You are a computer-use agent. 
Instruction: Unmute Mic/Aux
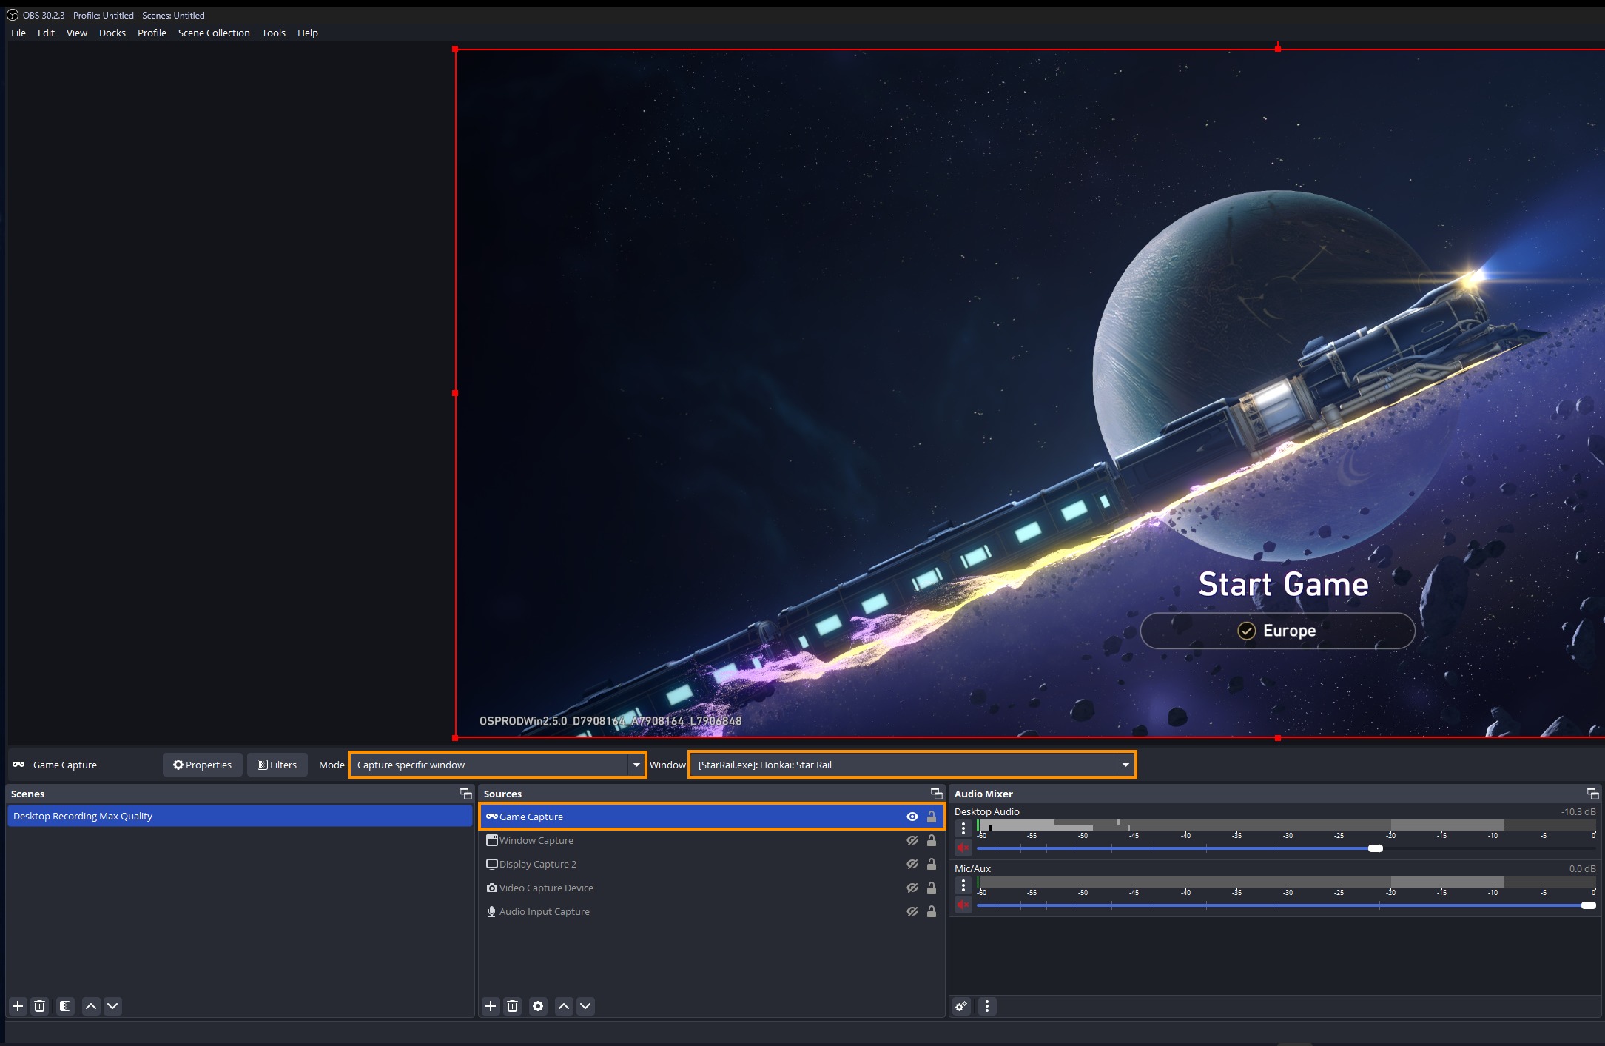click(963, 905)
